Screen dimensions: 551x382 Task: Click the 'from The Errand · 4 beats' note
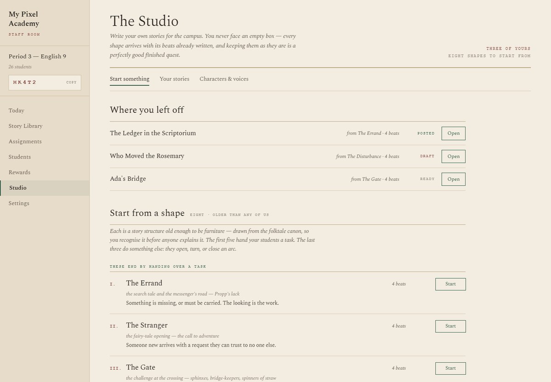(373, 133)
